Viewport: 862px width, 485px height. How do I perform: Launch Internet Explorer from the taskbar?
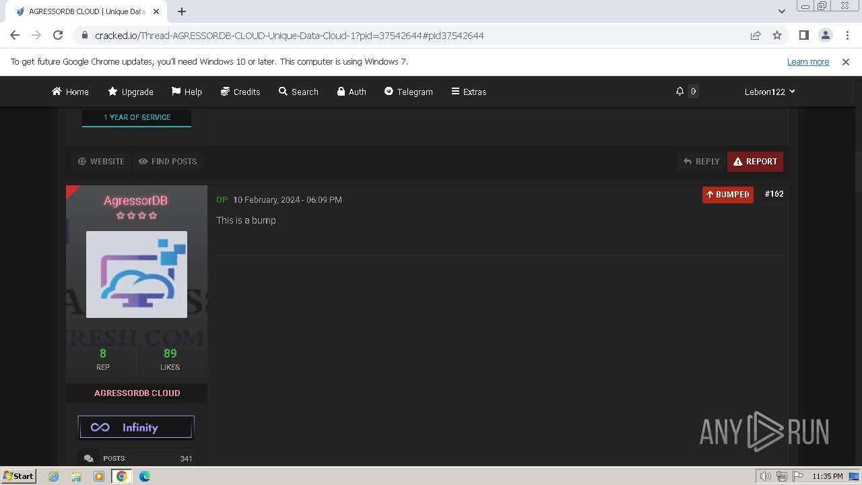[53, 476]
